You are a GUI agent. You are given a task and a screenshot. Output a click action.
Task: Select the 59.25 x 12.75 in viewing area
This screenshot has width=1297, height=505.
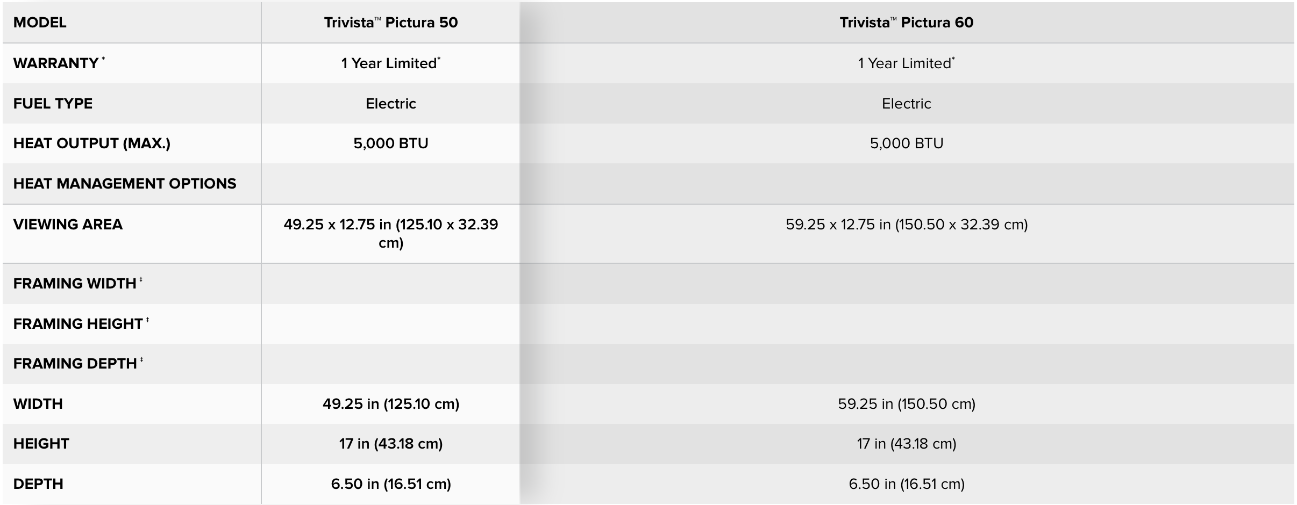click(x=906, y=225)
